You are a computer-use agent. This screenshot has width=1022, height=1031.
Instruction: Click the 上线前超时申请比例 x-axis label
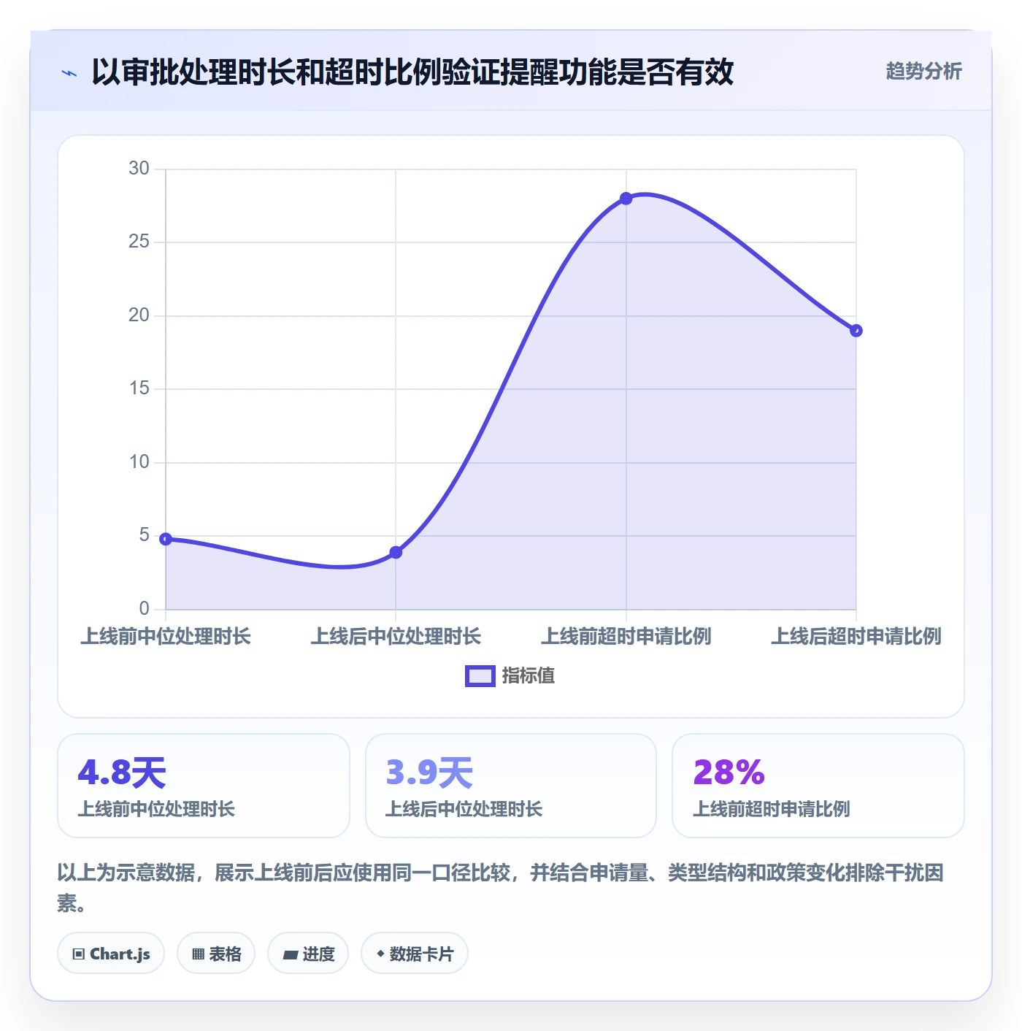pyautogui.click(x=626, y=636)
